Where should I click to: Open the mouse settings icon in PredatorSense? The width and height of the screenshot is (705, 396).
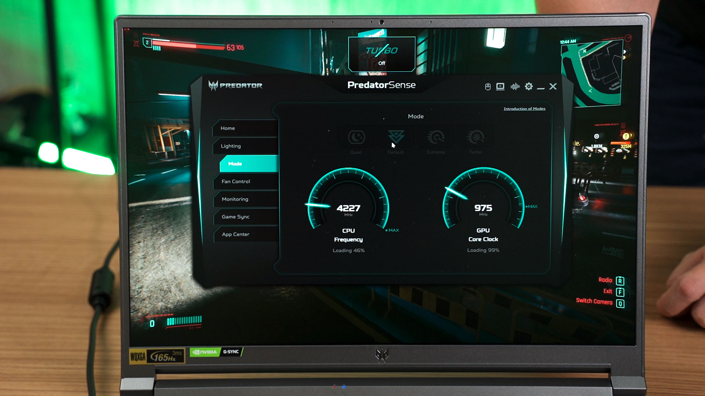click(488, 87)
